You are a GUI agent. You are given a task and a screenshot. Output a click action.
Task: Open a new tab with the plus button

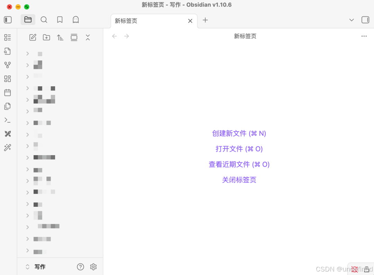pyautogui.click(x=205, y=20)
